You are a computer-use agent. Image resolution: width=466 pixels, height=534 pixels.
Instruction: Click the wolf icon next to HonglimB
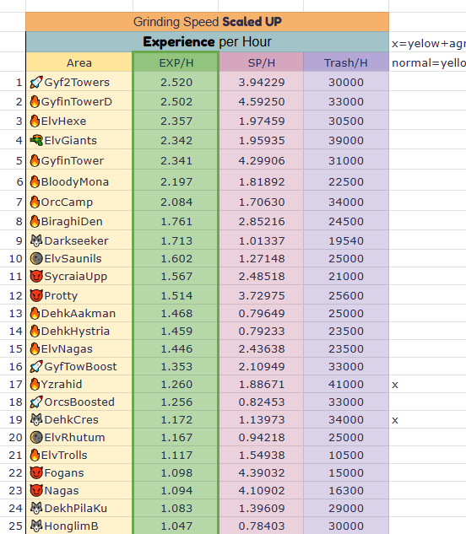click(x=36, y=526)
